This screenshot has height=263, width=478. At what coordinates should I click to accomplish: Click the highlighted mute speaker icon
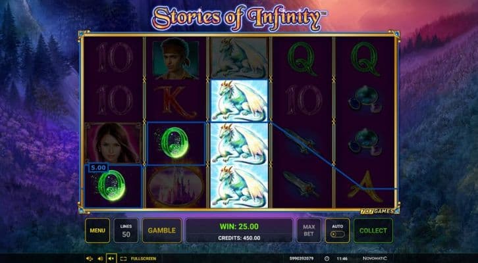(111, 259)
